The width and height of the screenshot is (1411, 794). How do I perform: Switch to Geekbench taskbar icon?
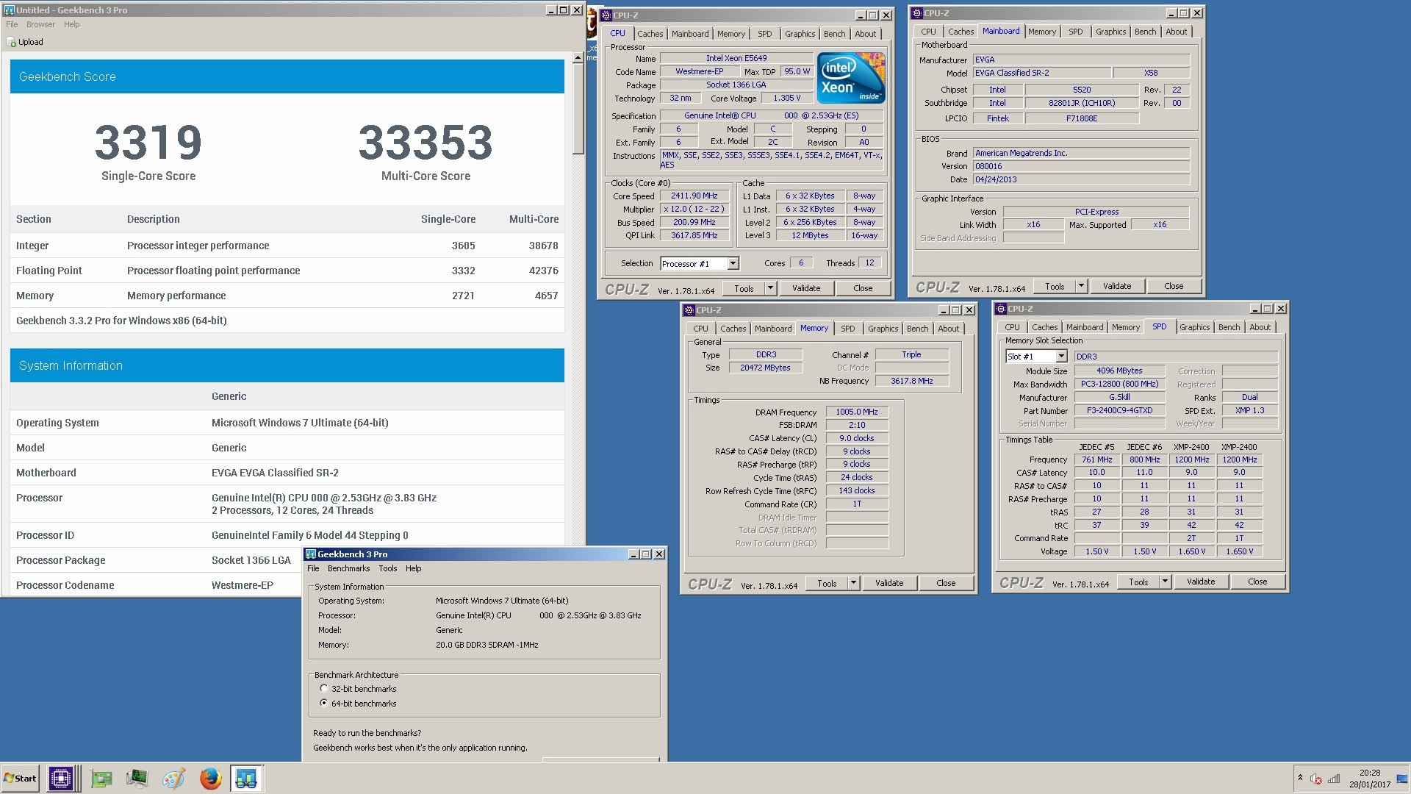(x=246, y=779)
